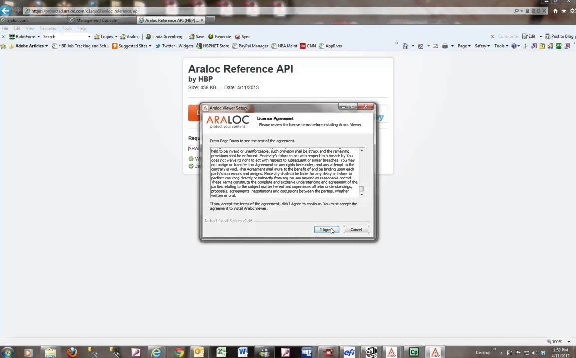Cancel the Araloc Viewer Setup
576x358 pixels.
click(x=356, y=230)
